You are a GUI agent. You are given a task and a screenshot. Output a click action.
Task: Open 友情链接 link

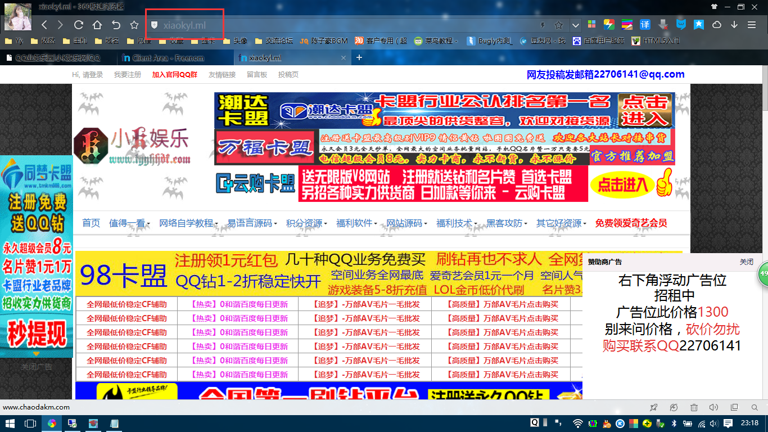222,74
